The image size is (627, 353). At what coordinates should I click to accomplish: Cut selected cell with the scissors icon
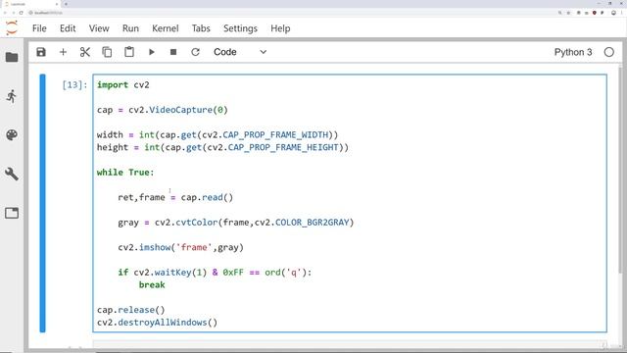(85, 52)
